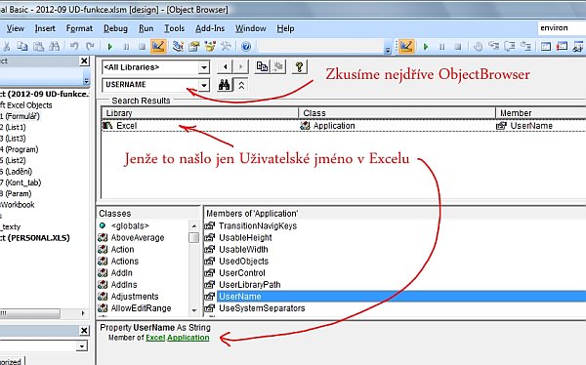The height and width of the screenshot is (365, 586).
Task: Open the Tools menu
Action: [175, 28]
